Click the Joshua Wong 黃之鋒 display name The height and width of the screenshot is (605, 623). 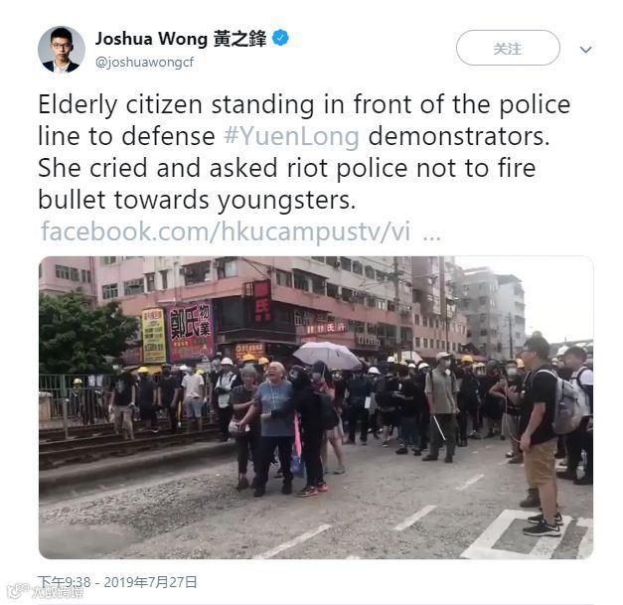point(181,39)
